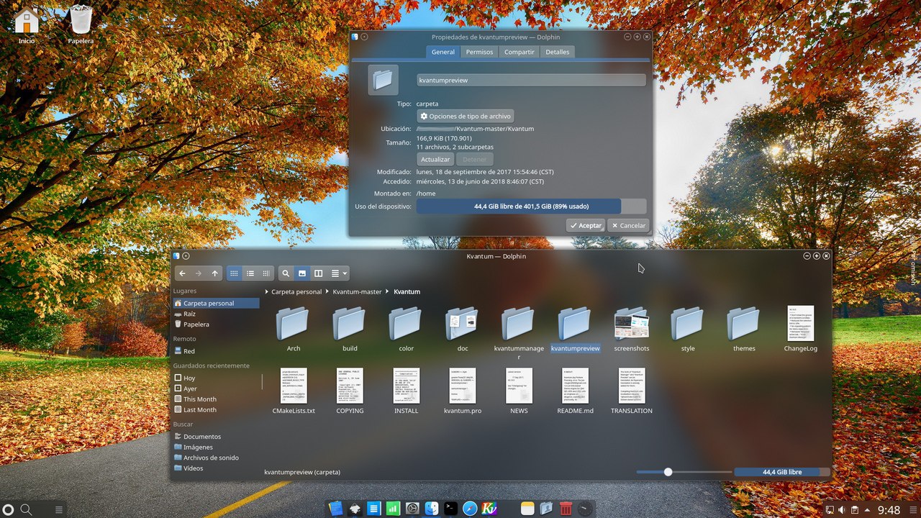Screen dimensions: 921x518
Task: Switch to Compartir tab
Action: pyautogui.click(x=520, y=52)
